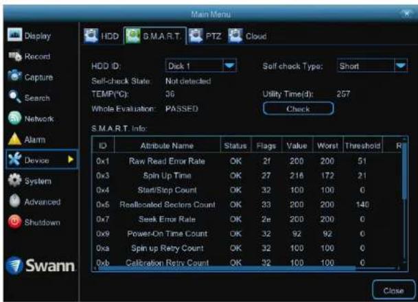
Task: Click the Display monitor icon in sidebar
Action: pos(14,34)
